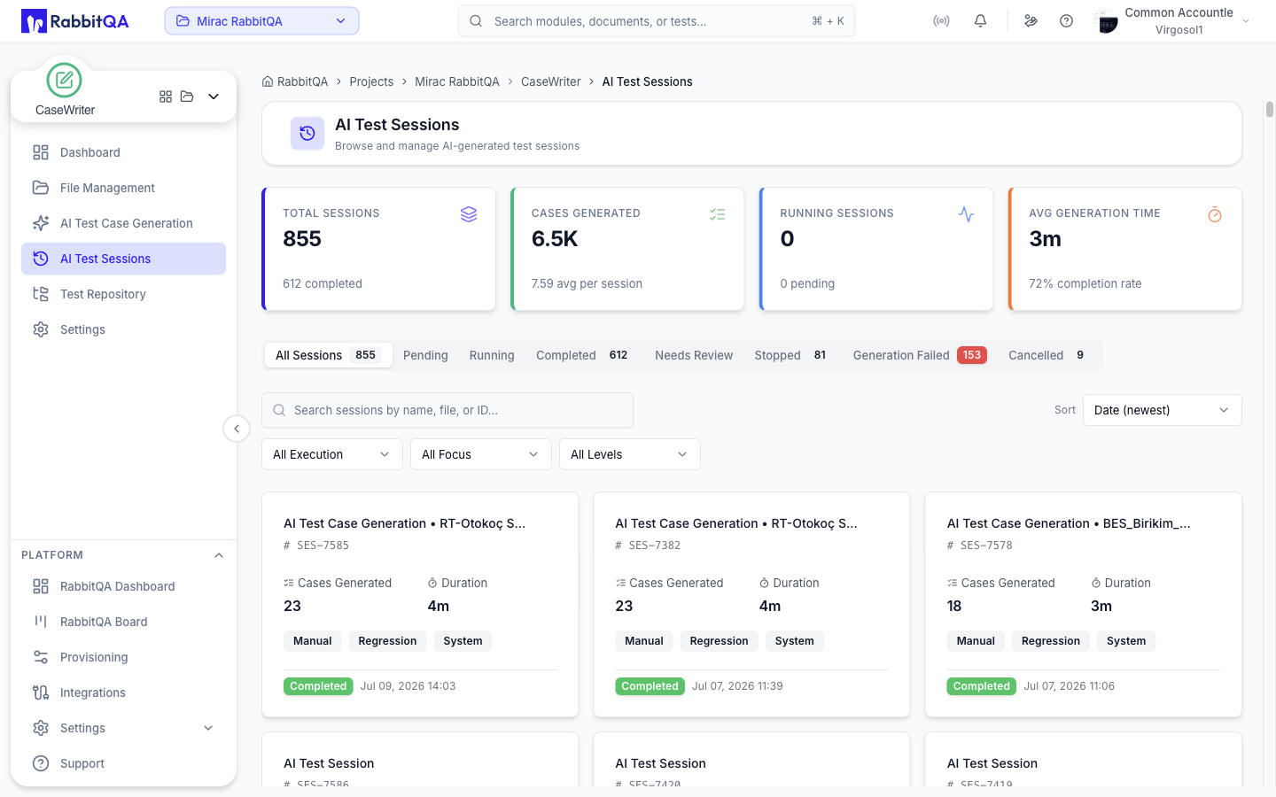Click the green CaseWriter module icon

coord(64,81)
